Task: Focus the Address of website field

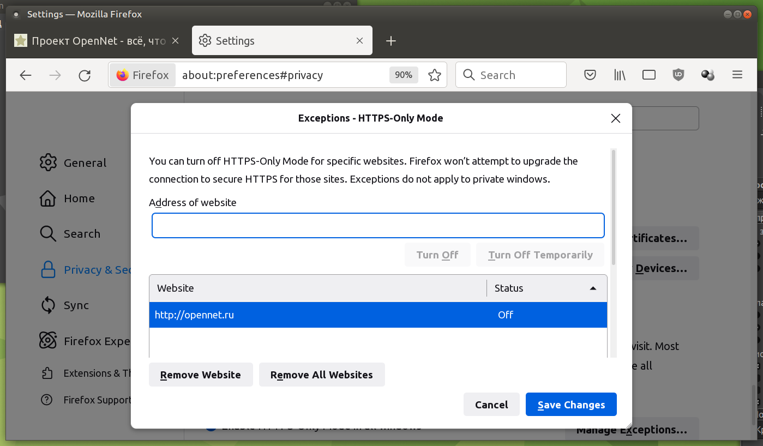Action: [x=378, y=226]
